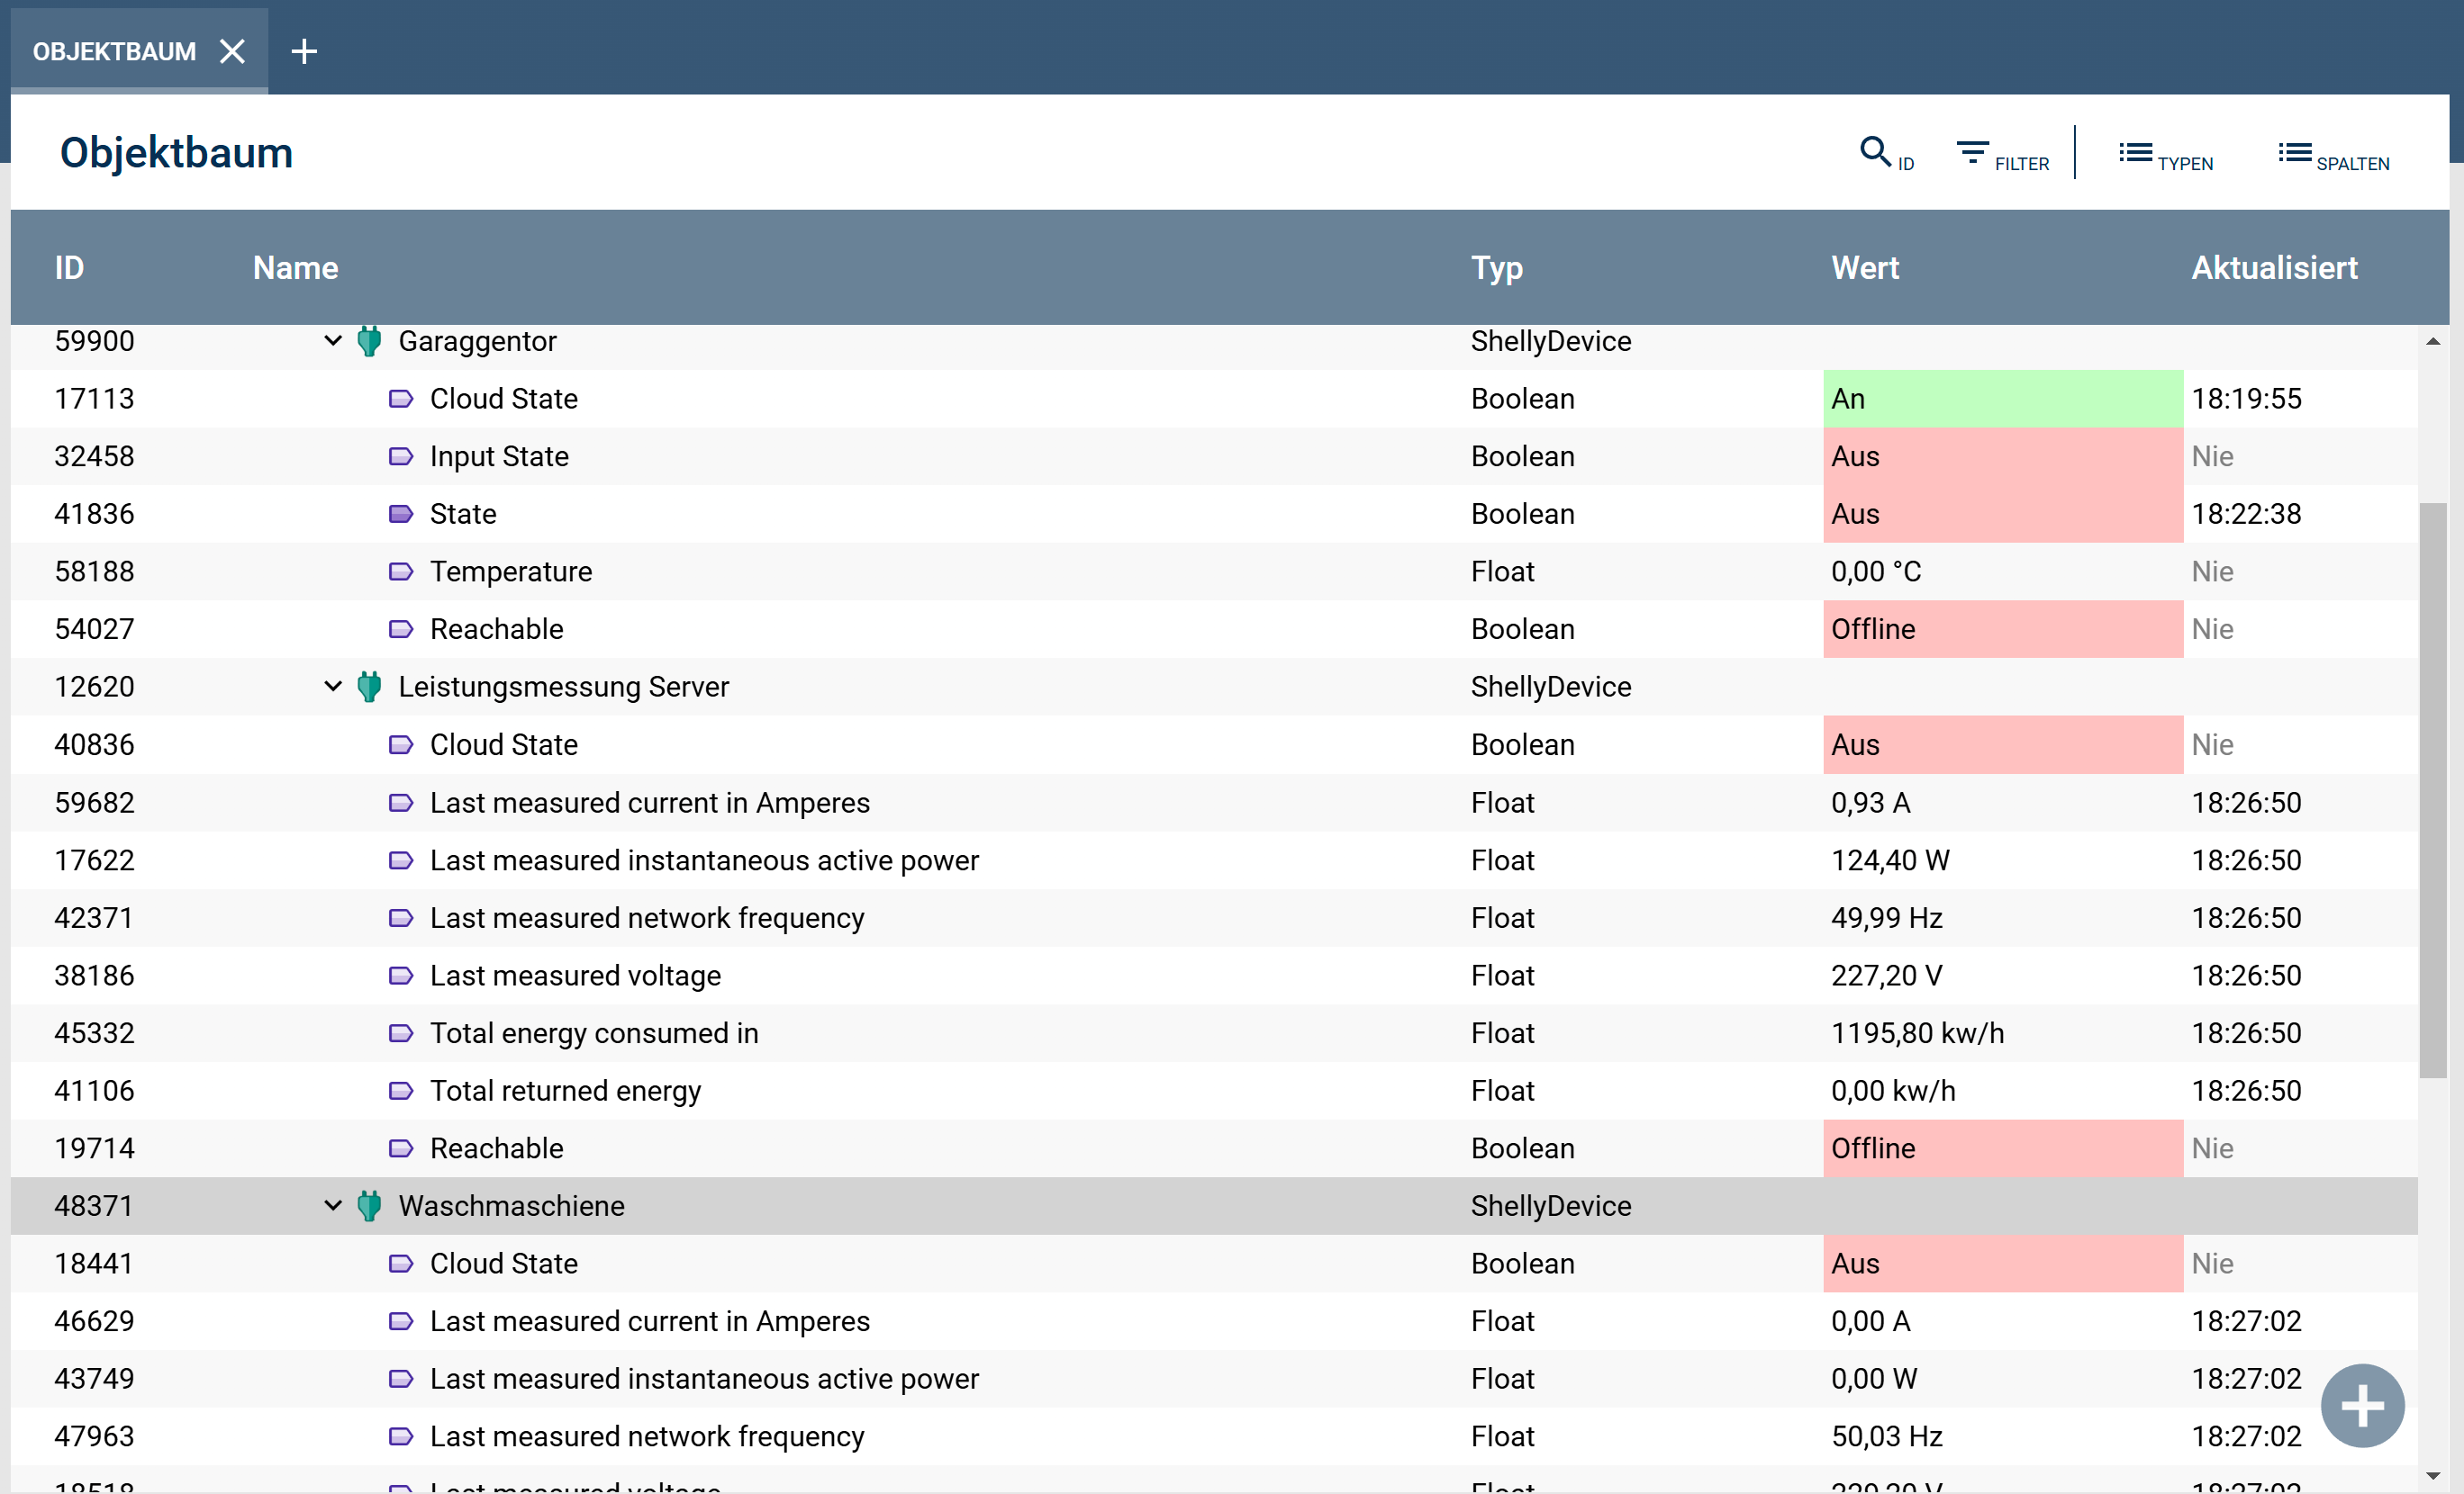Screen dimensions: 2464x1494
Task: Collapse the Garaggentor tree node
Action: tap(333, 341)
